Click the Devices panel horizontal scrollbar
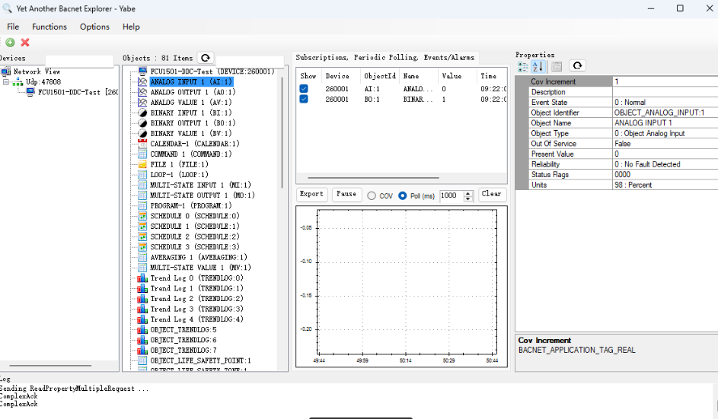The image size is (718, 419). (50, 366)
